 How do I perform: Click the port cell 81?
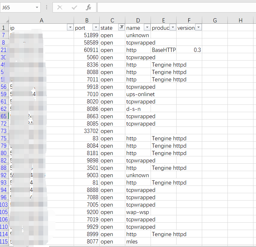(87, 182)
